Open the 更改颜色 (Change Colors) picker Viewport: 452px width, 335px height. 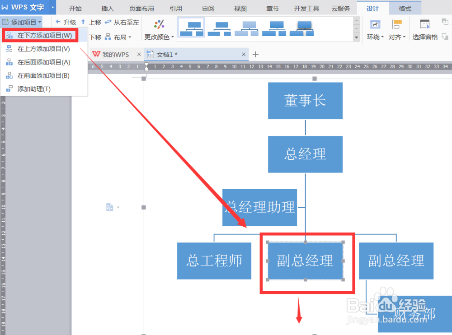pyautogui.click(x=159, y=28)
